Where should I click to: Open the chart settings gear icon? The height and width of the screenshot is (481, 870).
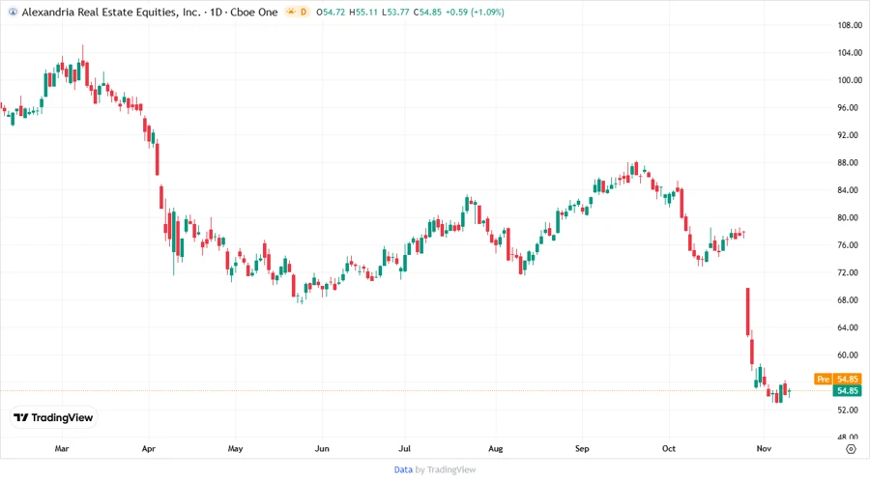pyautogui.click(x=851, y=449)
